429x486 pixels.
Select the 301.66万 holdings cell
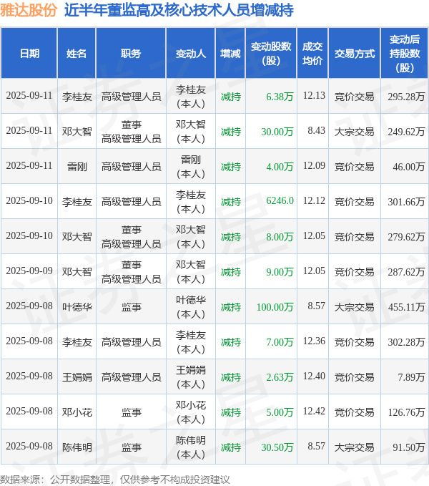[406, 201]
